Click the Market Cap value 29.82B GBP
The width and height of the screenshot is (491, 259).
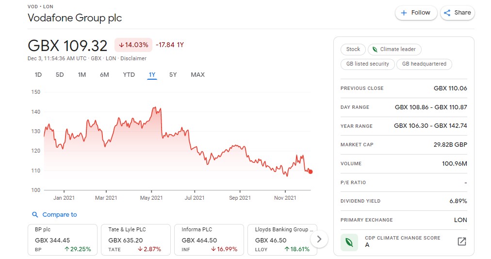450,144
